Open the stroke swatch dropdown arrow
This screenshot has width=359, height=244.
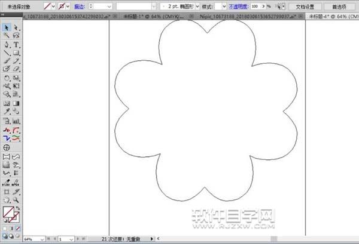[x=68, y=7]
